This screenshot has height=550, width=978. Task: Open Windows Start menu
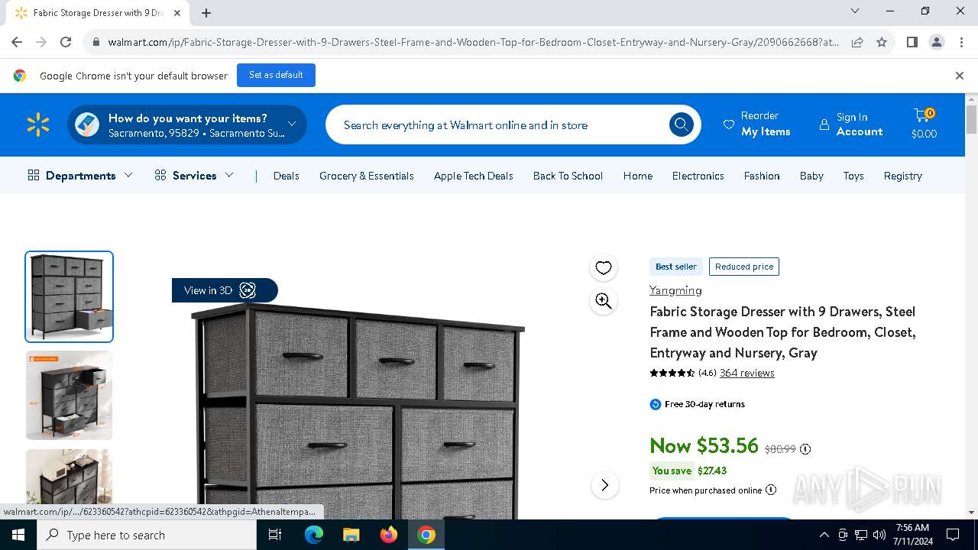[18, 535]
